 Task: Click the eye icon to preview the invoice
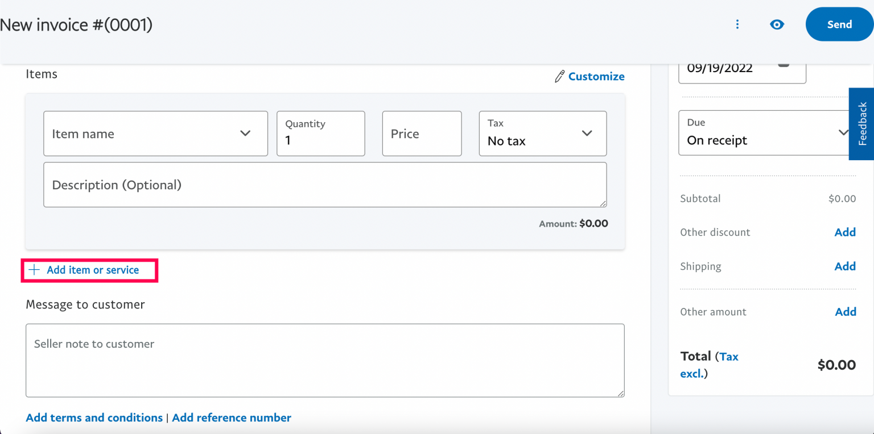777,24
